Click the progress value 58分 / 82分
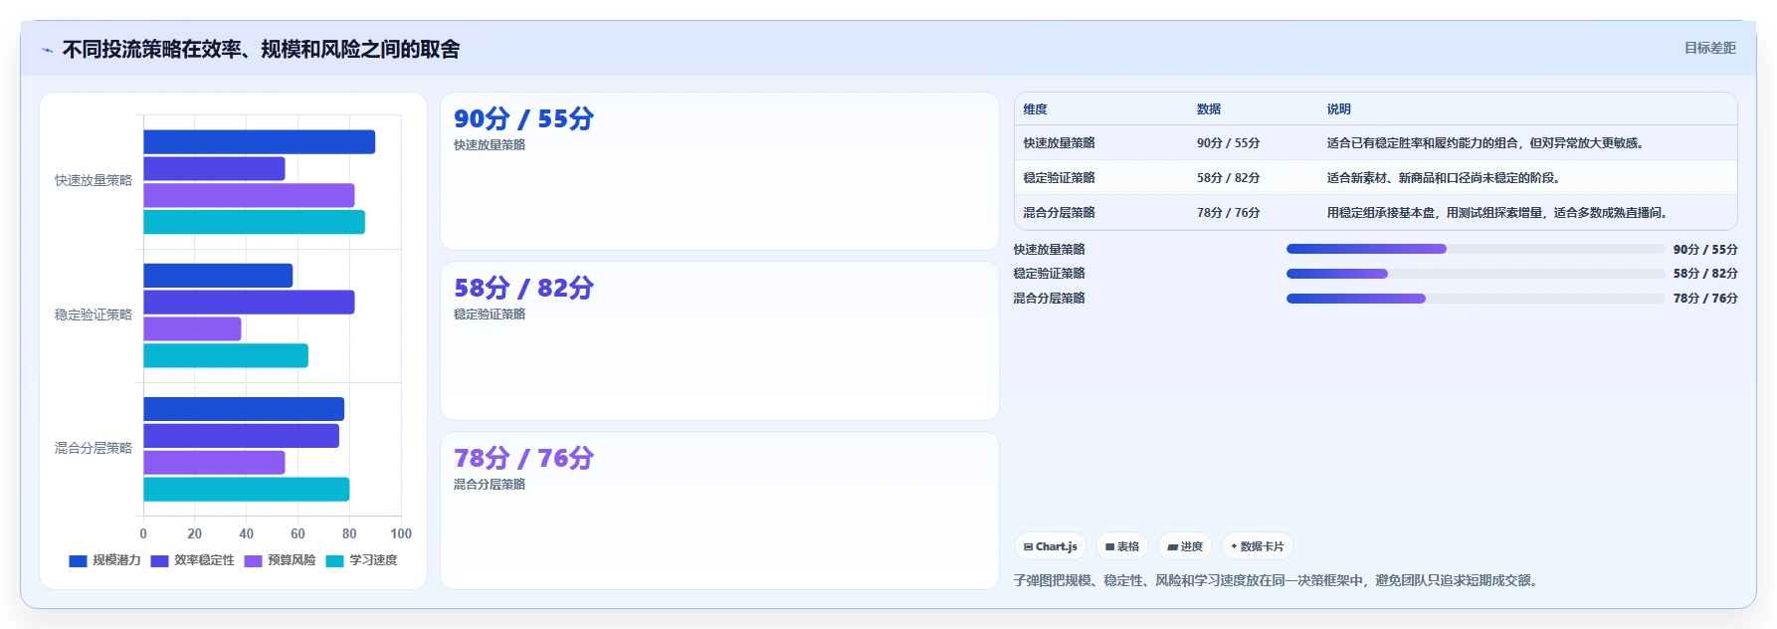The width and height of the screenshot is (1777, 629). coord(1705,274)
